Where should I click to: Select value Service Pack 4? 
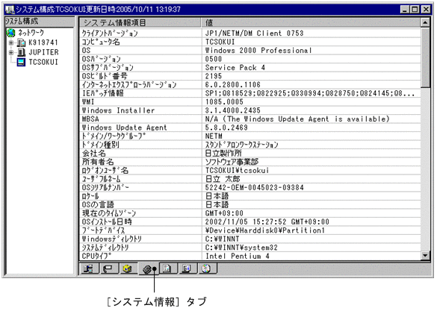pyautogui.click(x=235, y=68)
